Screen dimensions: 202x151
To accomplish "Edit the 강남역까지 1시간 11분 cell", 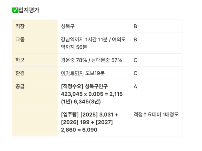I will tap(93, 43).
